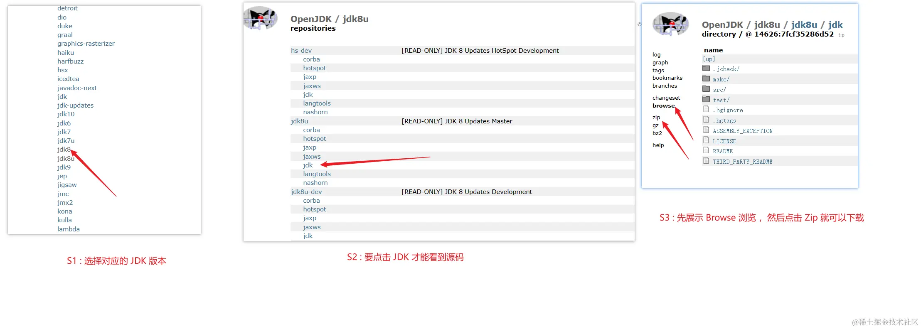This screenshot has height=329, width=921.
Task: Open the test/ folder icon
Action: [x=706, y=99]
